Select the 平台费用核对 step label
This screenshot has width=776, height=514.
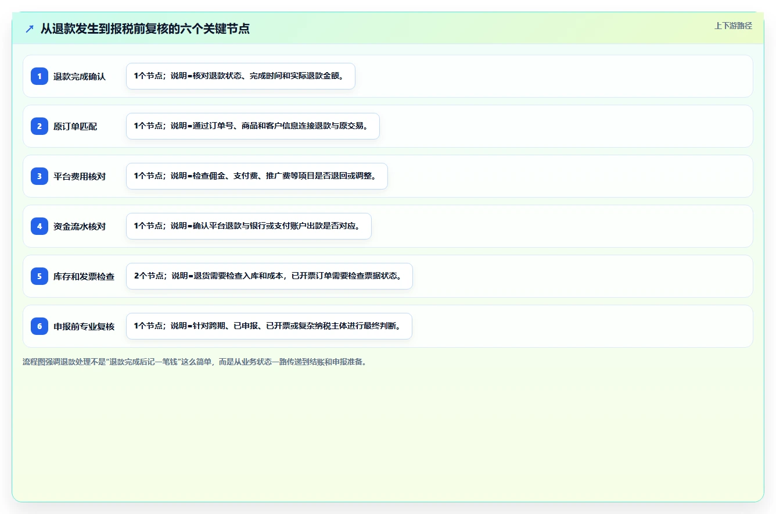click(x=80, y=176)
